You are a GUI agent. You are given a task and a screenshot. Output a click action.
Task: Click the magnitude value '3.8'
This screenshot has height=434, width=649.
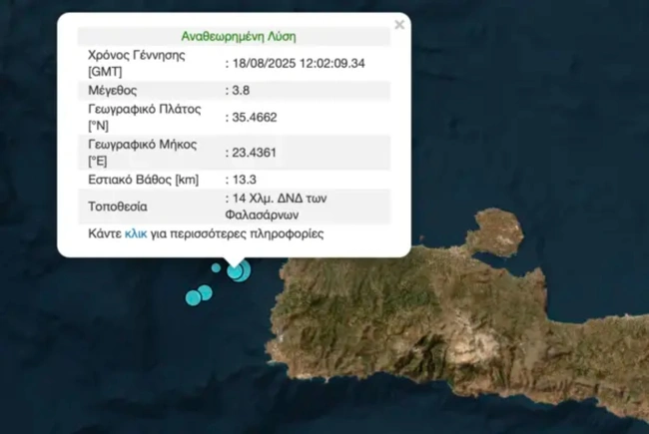click(241, 90)
